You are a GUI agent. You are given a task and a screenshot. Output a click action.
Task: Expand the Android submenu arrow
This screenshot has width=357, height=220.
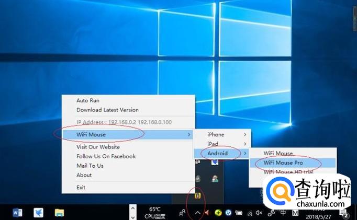point(245,153)
